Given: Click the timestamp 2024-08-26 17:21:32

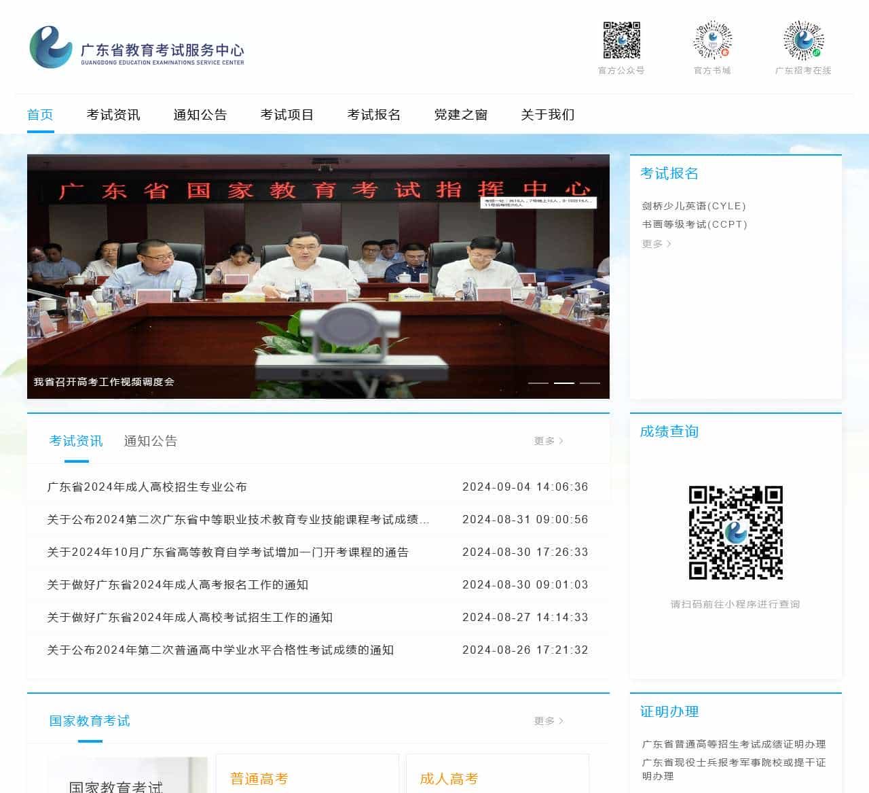Looking at the screenshot, I should pos(525,650).
